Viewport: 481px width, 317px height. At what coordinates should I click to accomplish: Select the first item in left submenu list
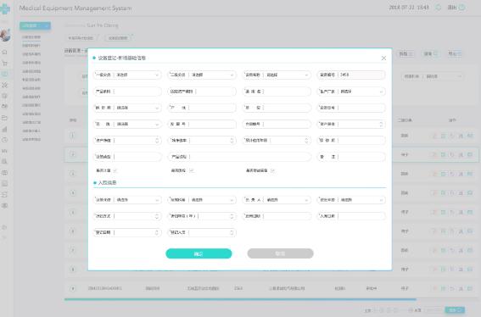31,37
